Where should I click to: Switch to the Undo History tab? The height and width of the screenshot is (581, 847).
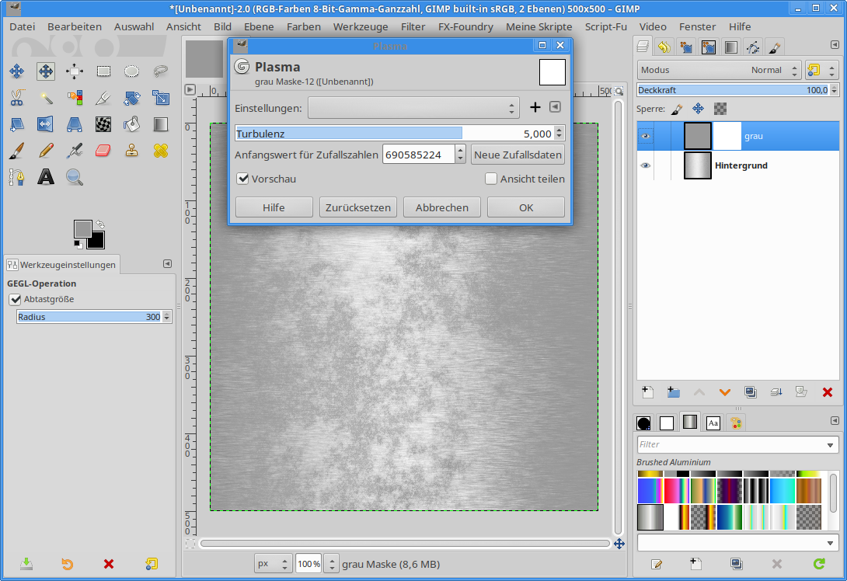coord(664,47)
